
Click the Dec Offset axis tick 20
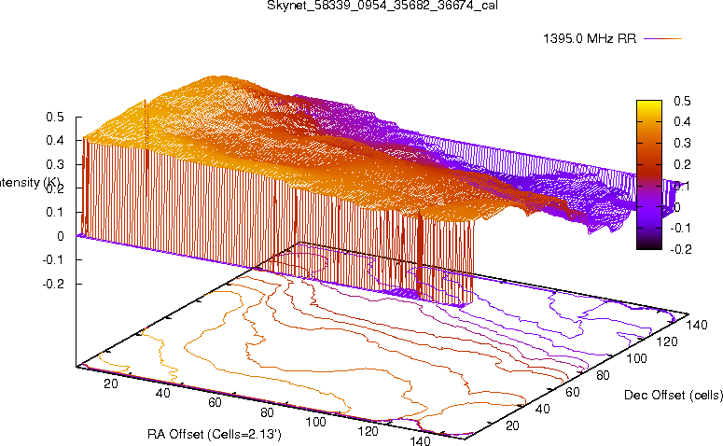[512, 425]
